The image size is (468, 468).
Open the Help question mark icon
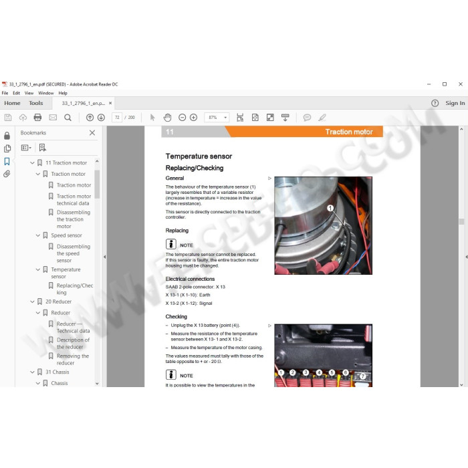click(435, 103)
